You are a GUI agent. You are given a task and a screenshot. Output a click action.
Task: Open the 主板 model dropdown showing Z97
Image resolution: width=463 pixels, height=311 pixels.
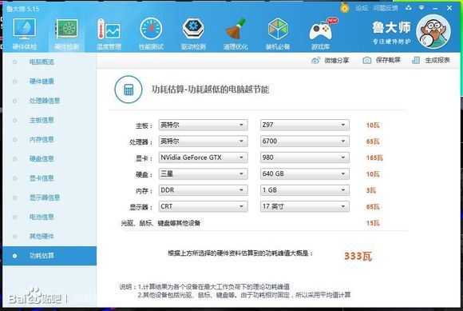pos(305,125)
